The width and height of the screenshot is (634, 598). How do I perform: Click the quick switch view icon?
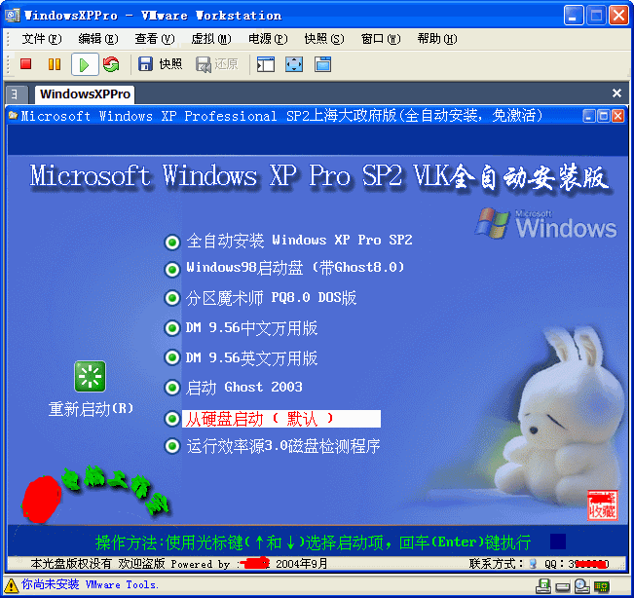(322, 64)
